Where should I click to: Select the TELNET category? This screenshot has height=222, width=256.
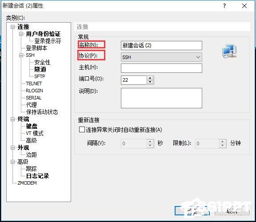pos(34,83)
